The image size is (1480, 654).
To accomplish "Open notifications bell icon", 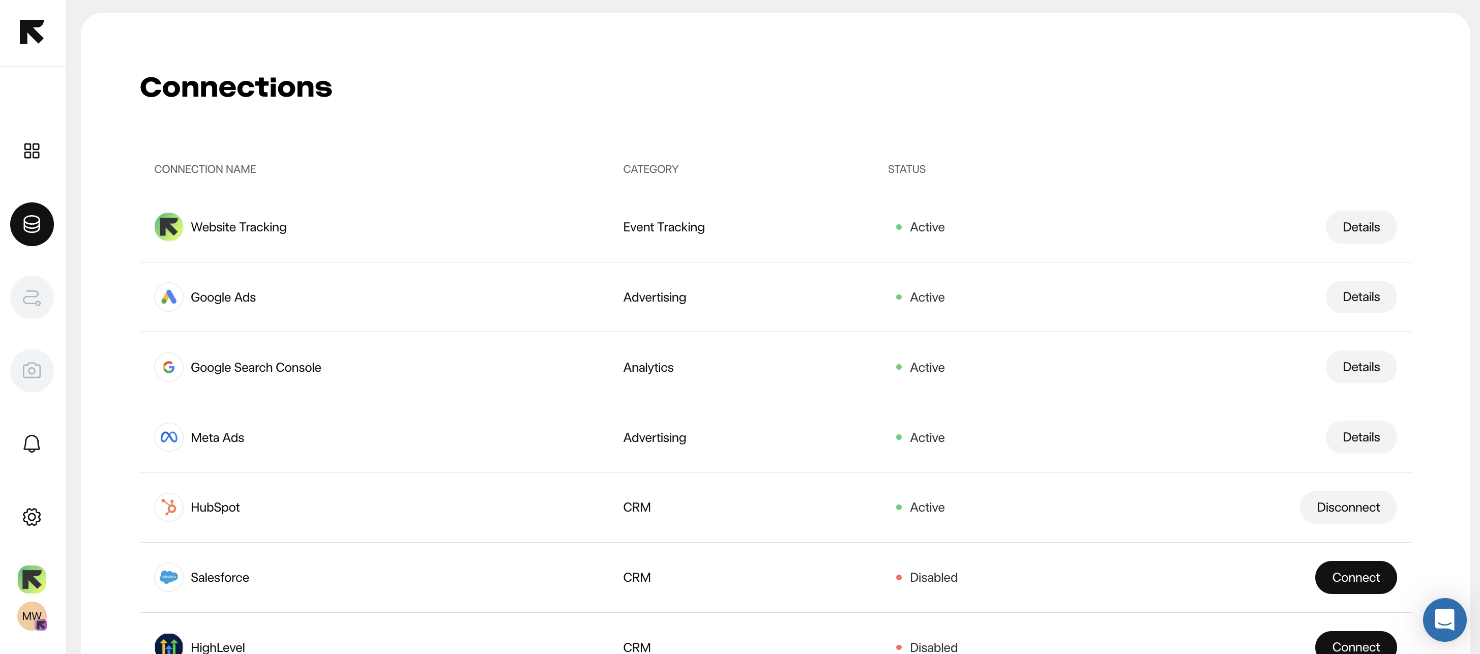I will coord(32,443).
